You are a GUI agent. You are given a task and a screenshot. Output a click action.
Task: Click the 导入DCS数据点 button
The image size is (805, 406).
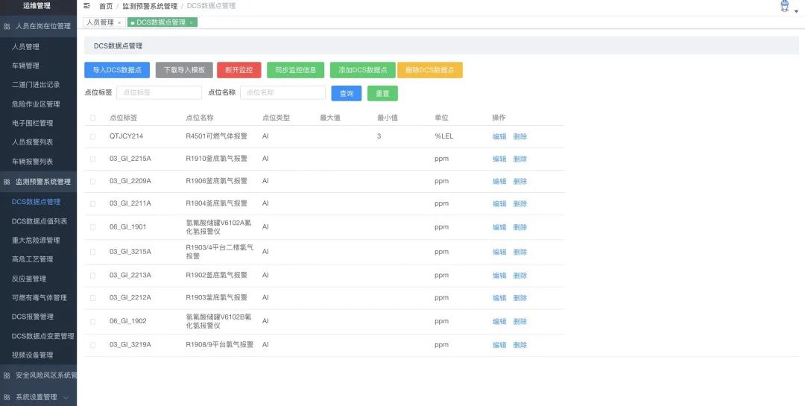click(117, 70)
